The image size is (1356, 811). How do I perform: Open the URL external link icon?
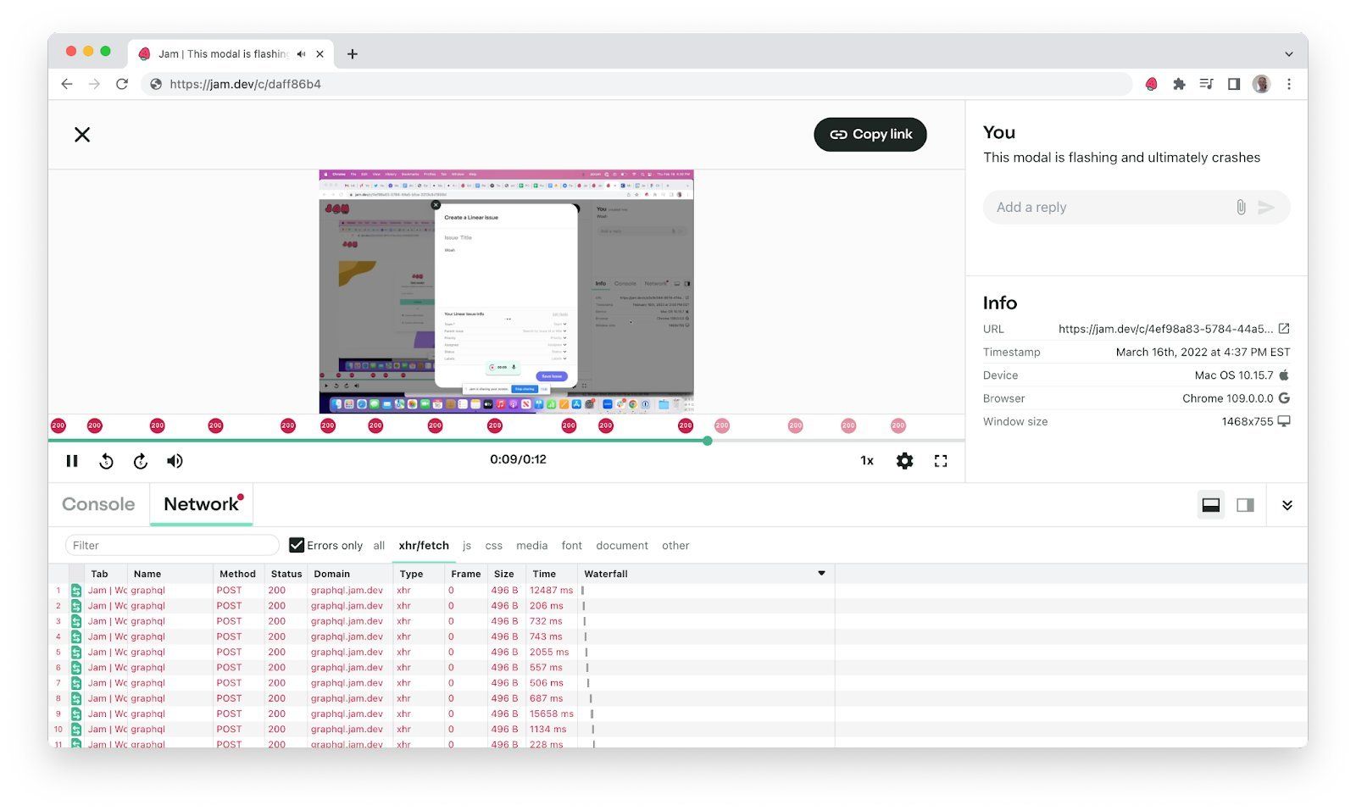click(1284, 329)
